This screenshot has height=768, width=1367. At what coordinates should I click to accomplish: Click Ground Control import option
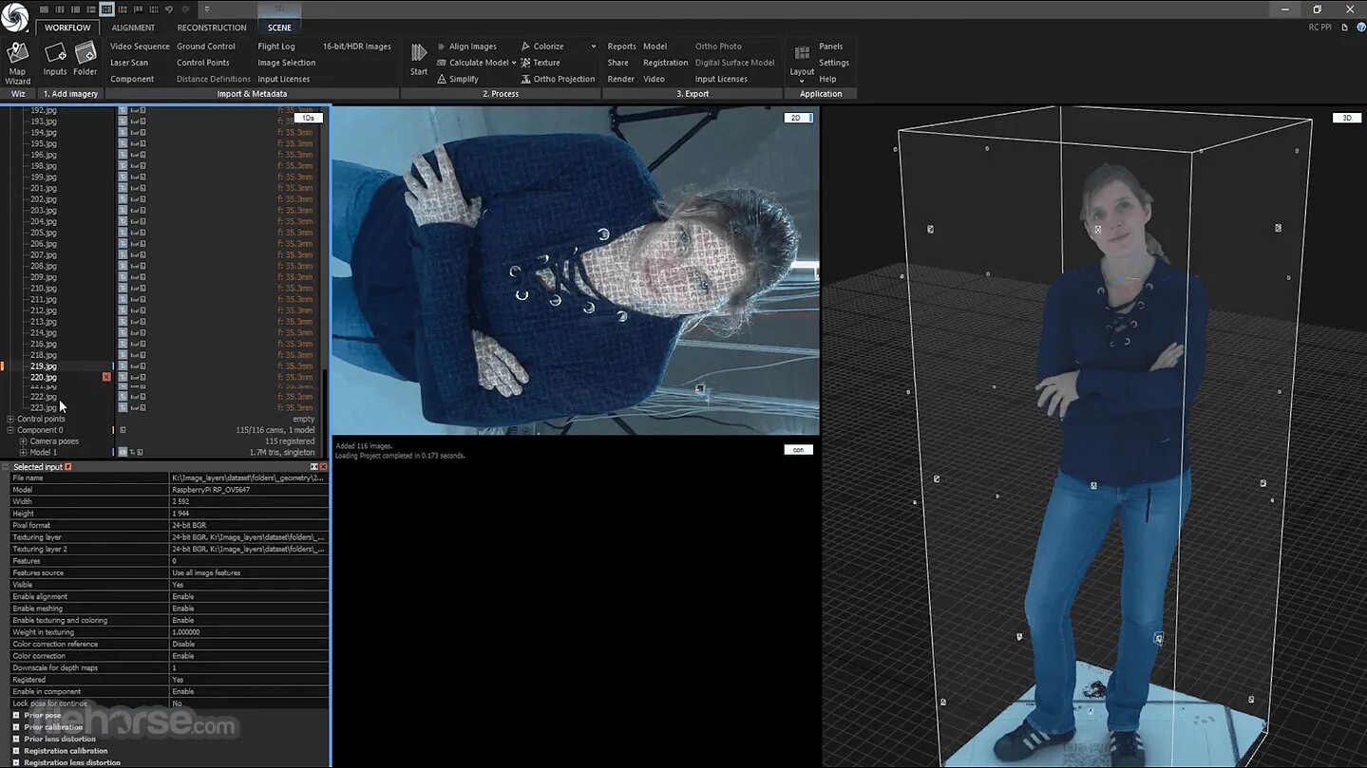tap(206, 47)
